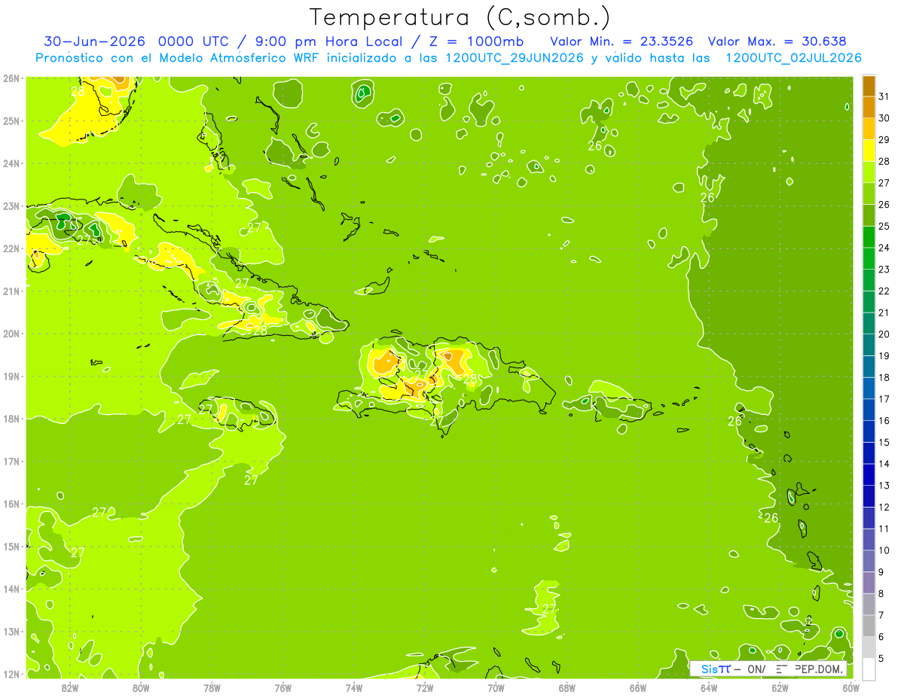
Task: Select the white 5 swatch at legend bottom
Action: 869,669
